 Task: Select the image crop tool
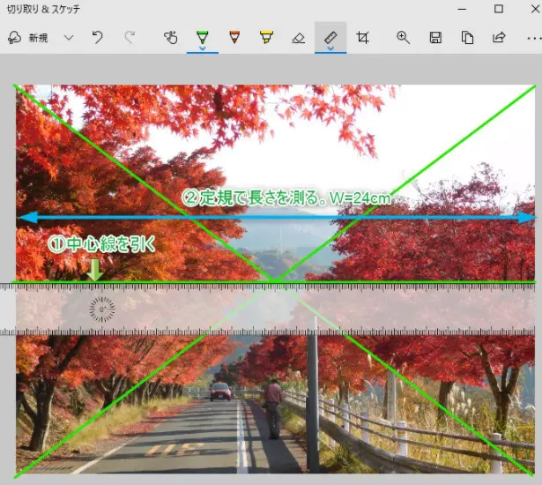tap(362, 37)
